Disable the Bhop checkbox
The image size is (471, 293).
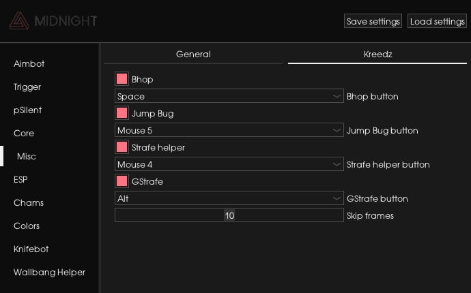click(122, 79)
